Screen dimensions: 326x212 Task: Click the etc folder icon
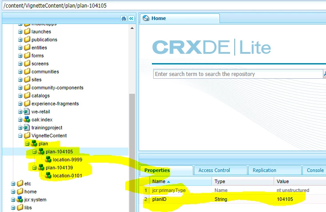coord(20,184)
